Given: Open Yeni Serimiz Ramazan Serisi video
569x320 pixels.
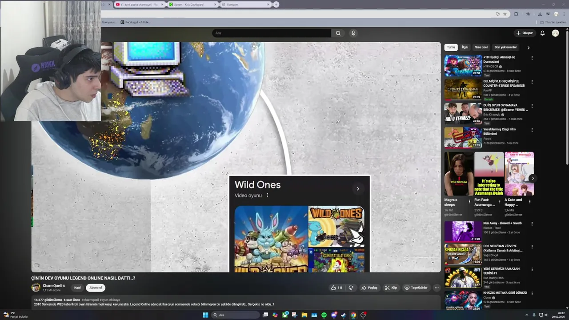Looking at the screenshot, I should coord(463,277).
